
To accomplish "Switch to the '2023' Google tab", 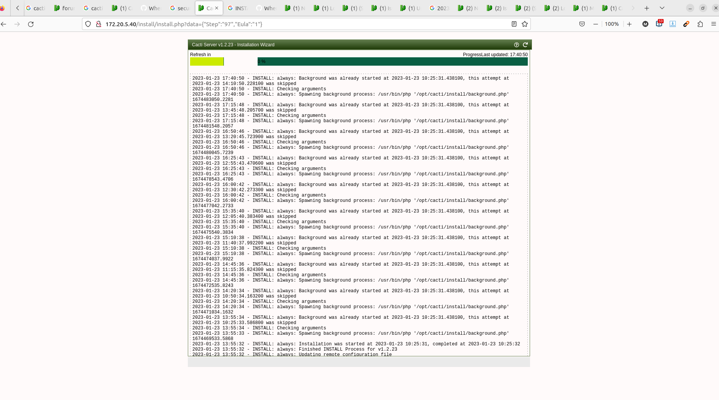I will coord(440,8).
